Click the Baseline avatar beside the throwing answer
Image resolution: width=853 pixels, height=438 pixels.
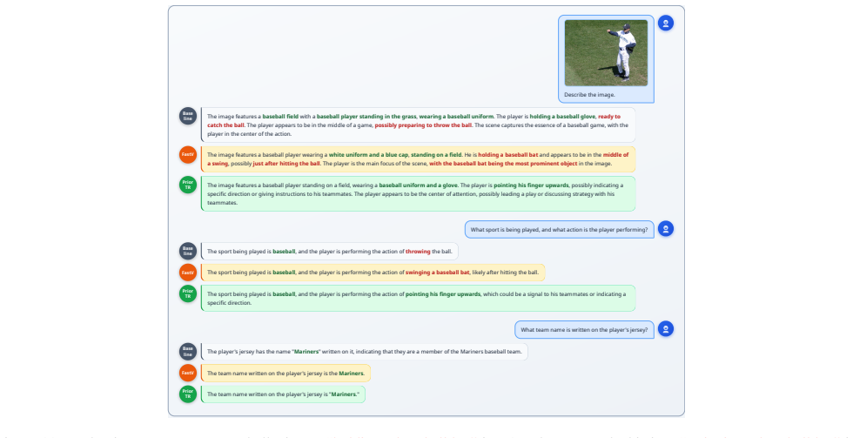[x=188, y=251]
